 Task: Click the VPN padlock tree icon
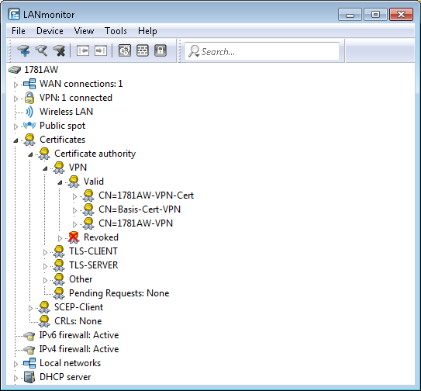[29, 98]
